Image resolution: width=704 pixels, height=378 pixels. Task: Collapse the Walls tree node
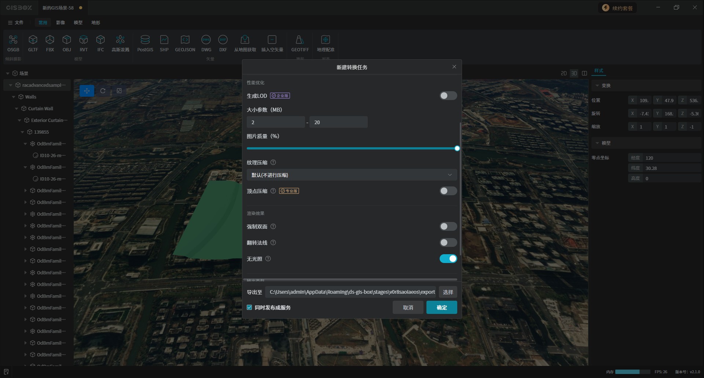[x=14, y=97]
